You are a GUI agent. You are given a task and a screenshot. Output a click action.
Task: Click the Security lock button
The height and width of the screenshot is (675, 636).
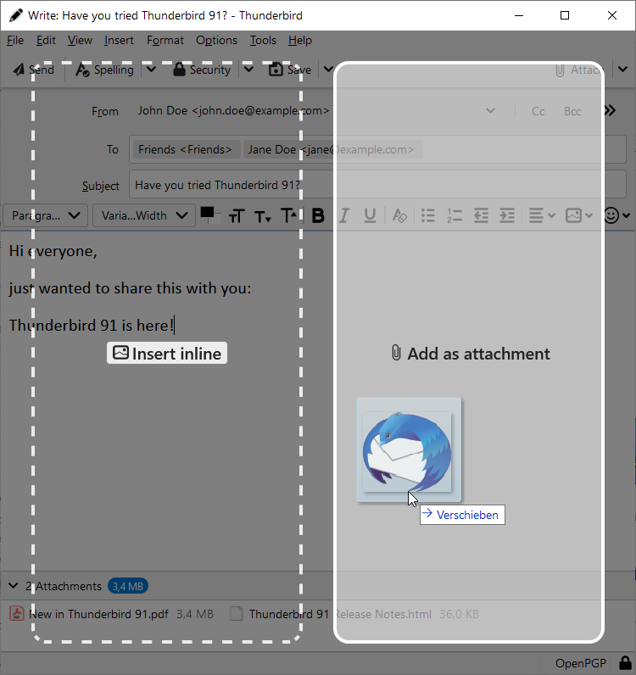pyautogui.click(x=202, y=70)
